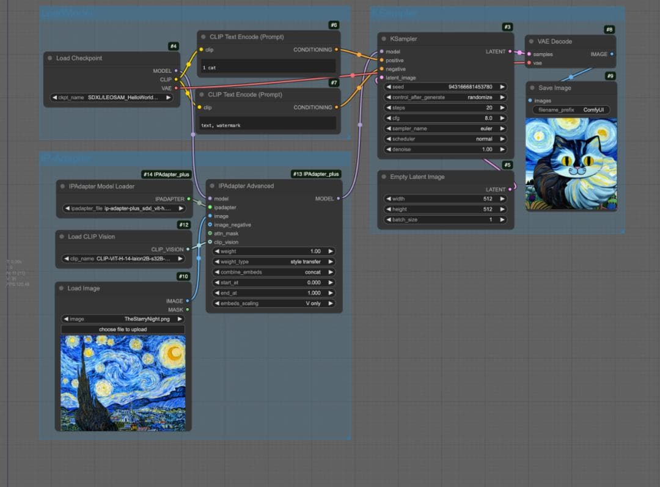Collapse the KSampler node via its title dot
660x487 pixels.
click(384, 38)
